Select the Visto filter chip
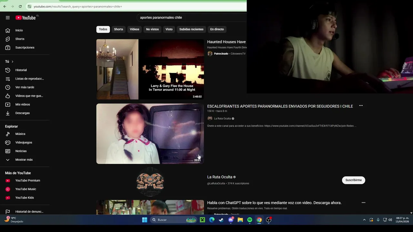 point(169,29)
